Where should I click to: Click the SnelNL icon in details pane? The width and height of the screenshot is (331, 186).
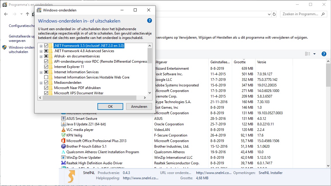[71, 177]
